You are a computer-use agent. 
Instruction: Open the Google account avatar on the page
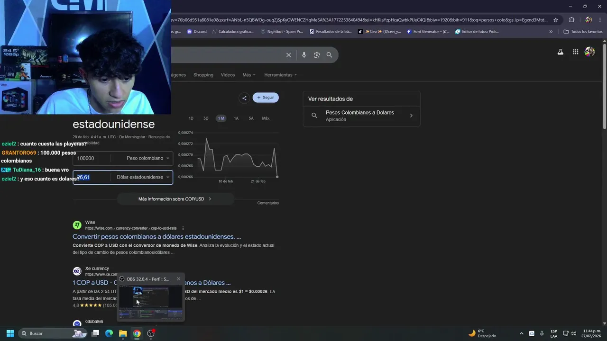pos(589,52)
